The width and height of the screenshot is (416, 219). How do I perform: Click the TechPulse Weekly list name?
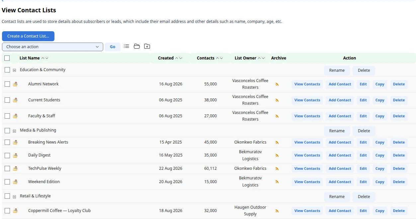point(45,168)
